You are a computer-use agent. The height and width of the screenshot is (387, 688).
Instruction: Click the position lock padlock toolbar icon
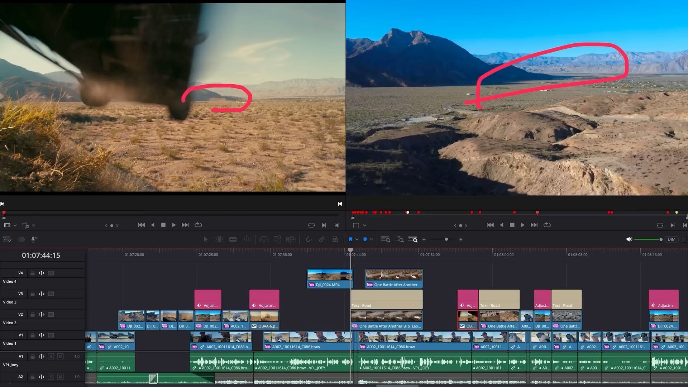[x=335, y=239]
